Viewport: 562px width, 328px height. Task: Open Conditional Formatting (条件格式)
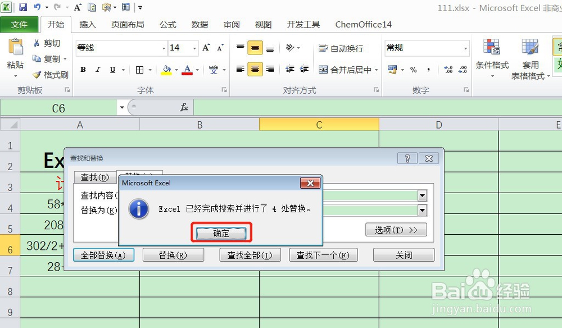(x=492, y=58)
